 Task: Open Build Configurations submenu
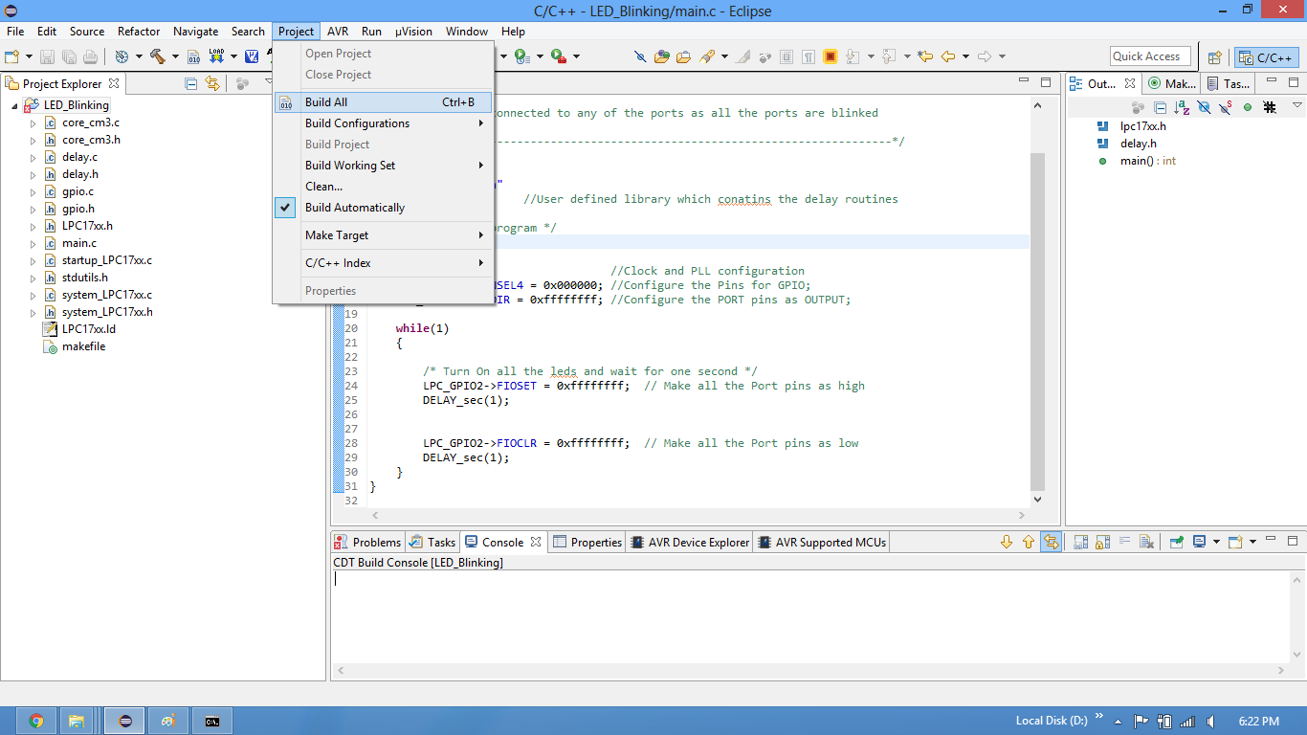(x=383, y=123)
